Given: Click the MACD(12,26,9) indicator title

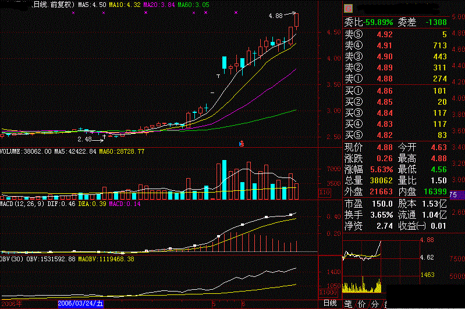Looking at the screenshot, I should coord(23,203).
